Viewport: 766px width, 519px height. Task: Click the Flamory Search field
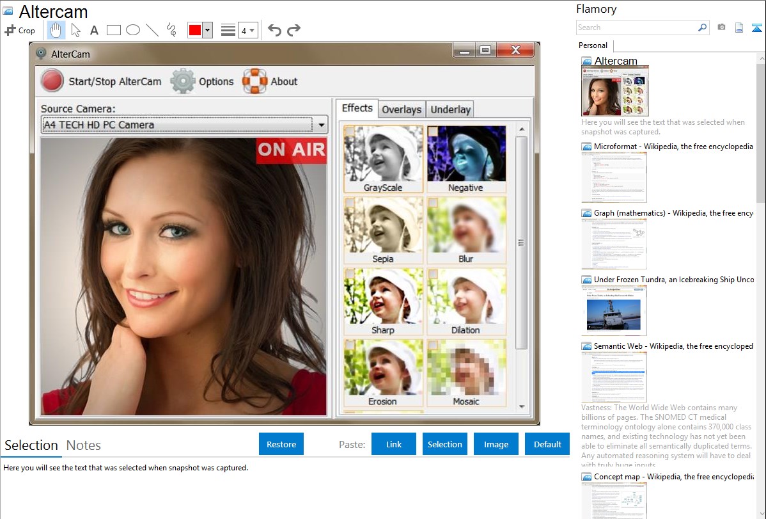(637, 28)
